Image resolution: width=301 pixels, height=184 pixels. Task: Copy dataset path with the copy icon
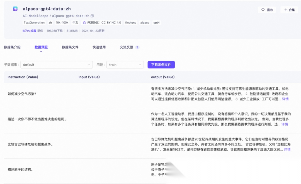click(x=92, y=16)
